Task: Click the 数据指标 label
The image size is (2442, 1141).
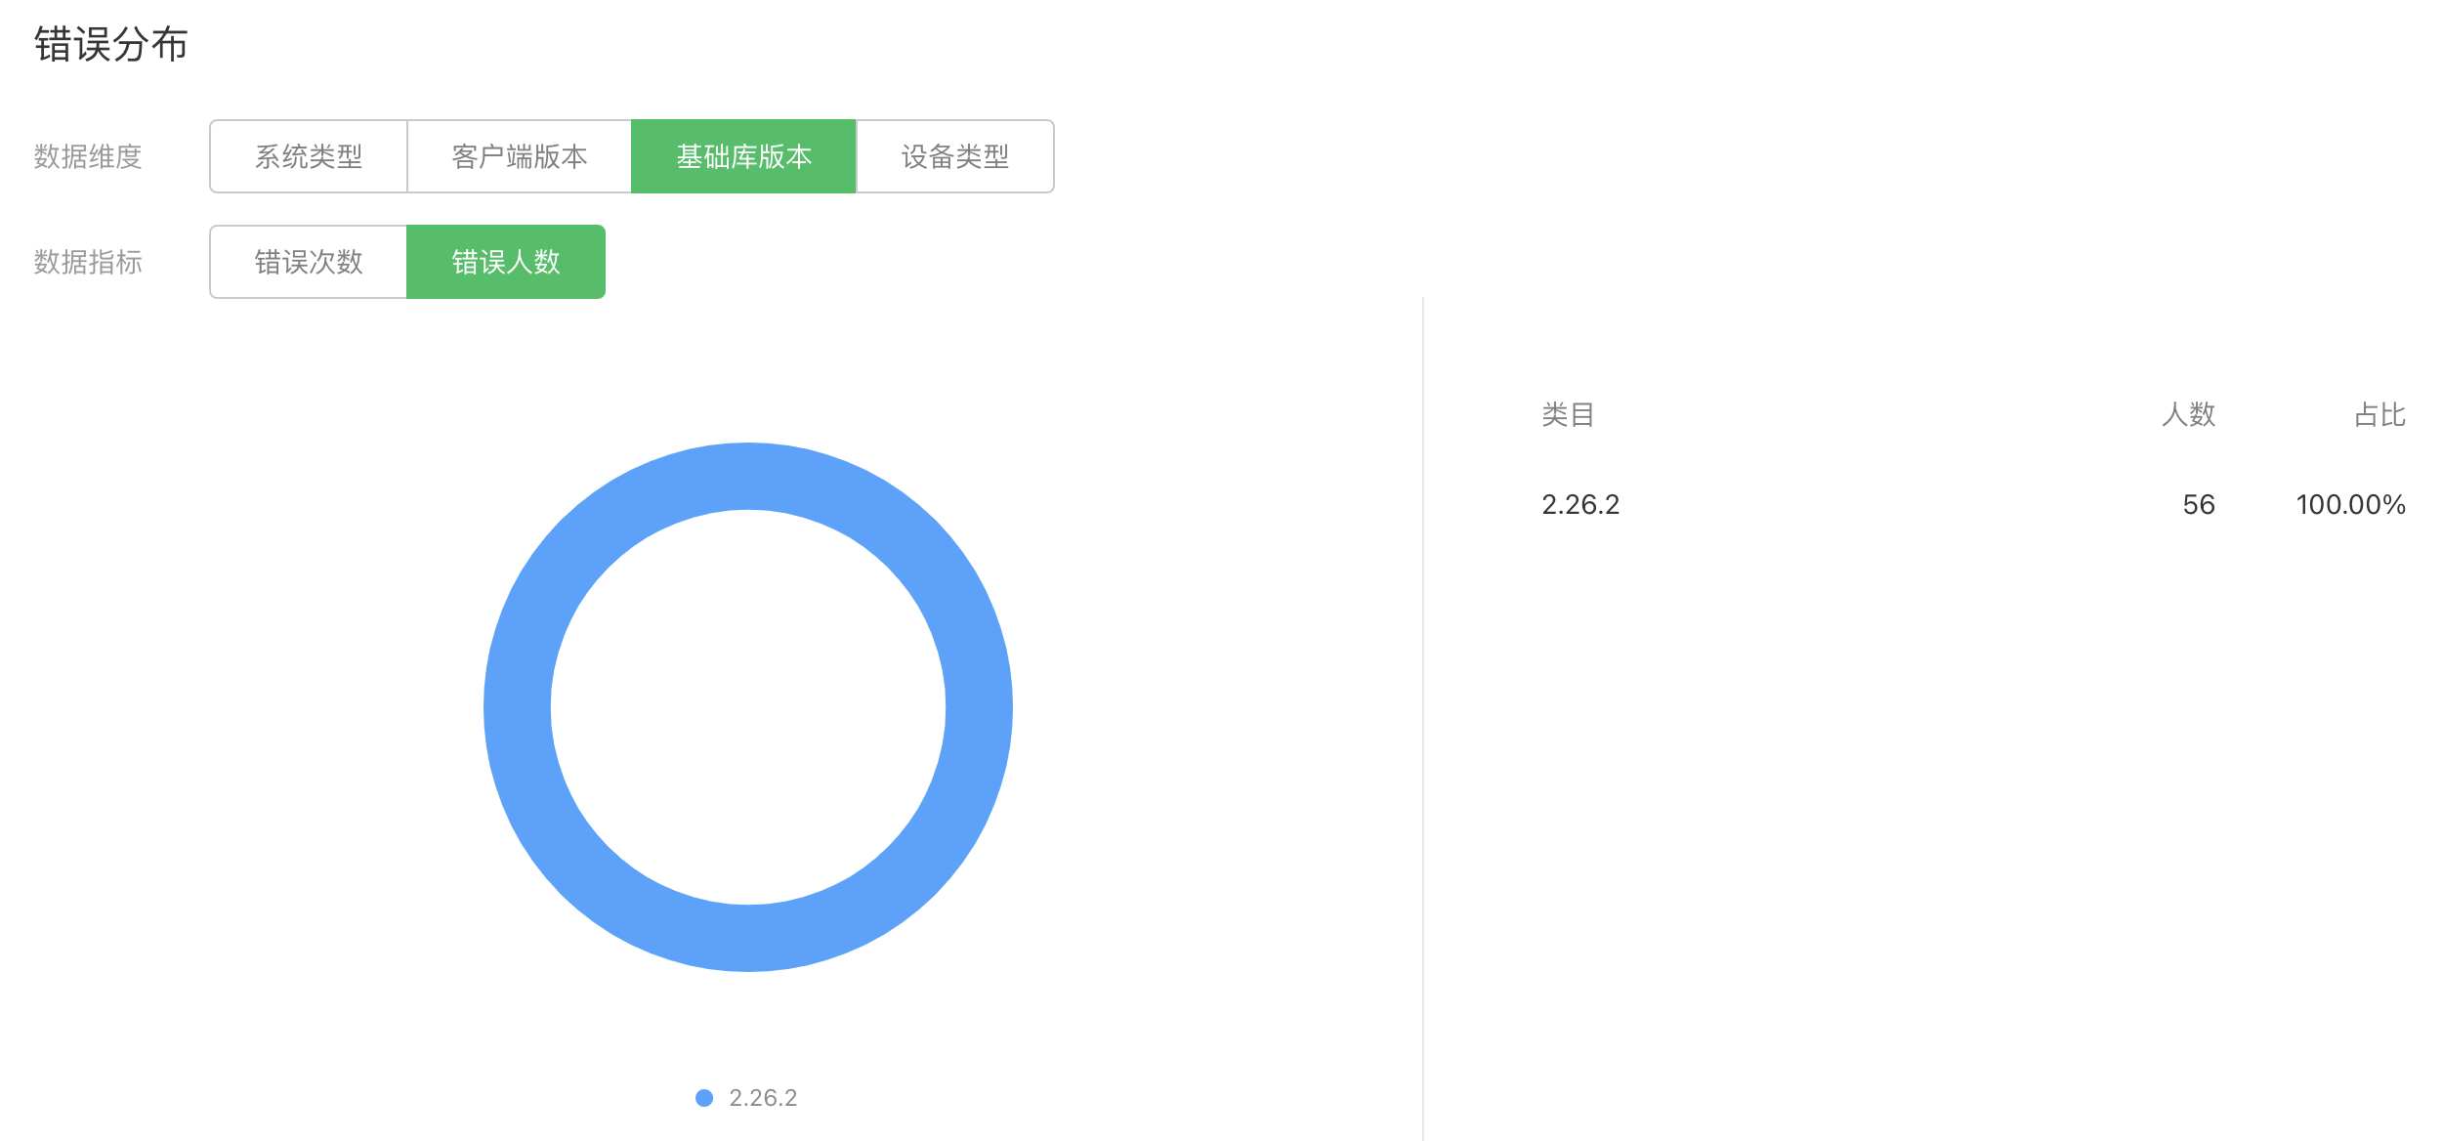Action: tap(88, 262)
